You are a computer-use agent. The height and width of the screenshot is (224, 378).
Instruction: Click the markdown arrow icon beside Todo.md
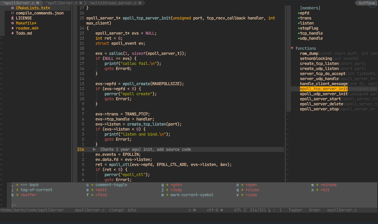click(12, 33)
